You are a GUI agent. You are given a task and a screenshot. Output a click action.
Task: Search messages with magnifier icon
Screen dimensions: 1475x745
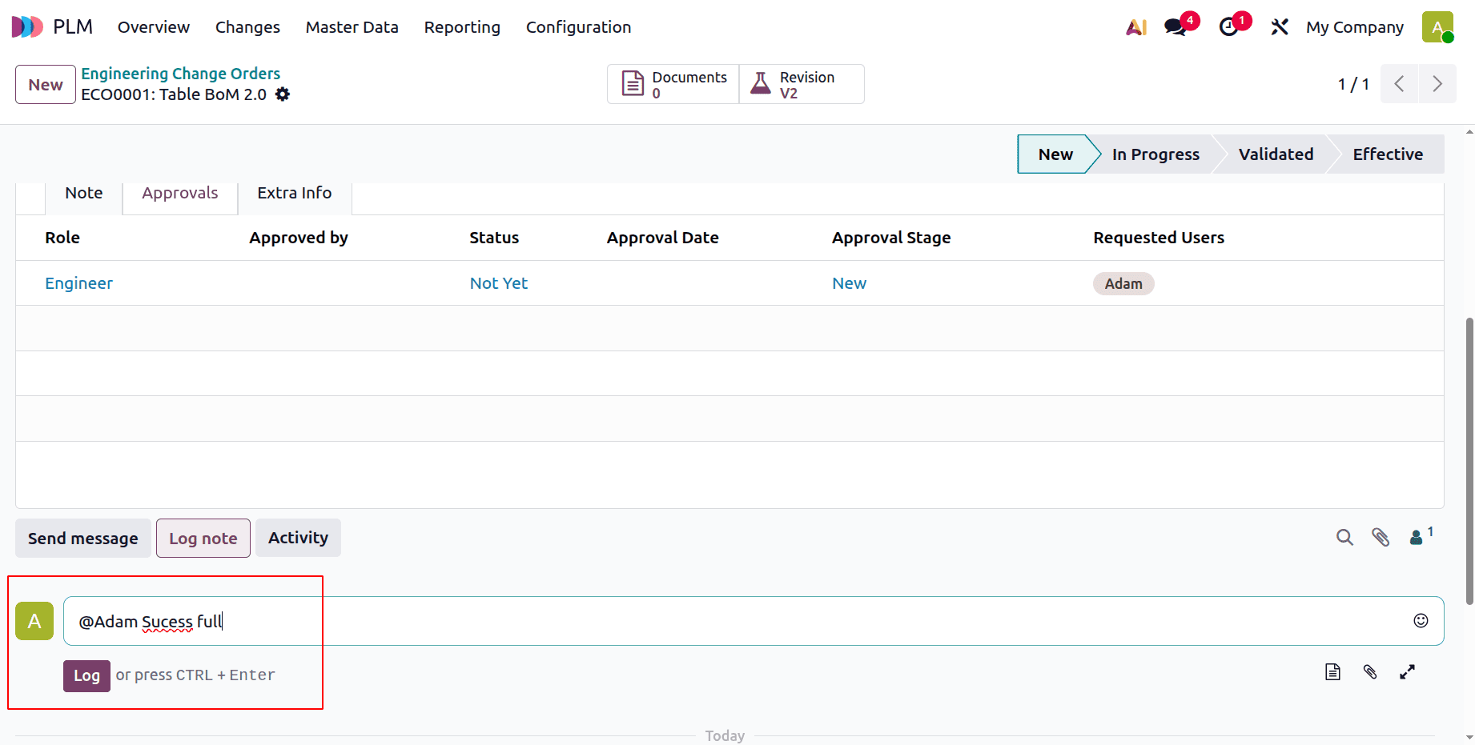[x=1344, y=538]
